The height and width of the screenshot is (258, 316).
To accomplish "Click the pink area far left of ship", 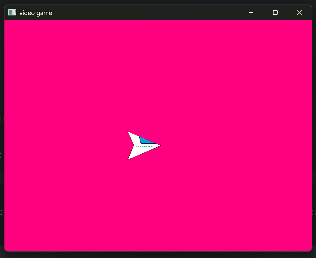I will (x=45, y=146).
